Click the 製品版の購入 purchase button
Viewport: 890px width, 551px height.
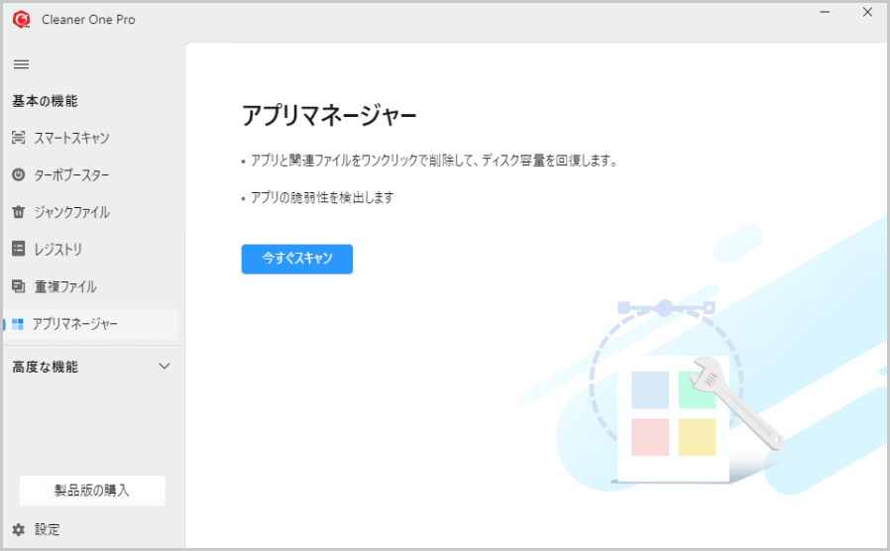click(92, 491)
